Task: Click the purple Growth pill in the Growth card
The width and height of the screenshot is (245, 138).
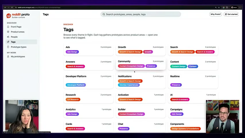Action: pyautogui.click(x=148, y=52)
